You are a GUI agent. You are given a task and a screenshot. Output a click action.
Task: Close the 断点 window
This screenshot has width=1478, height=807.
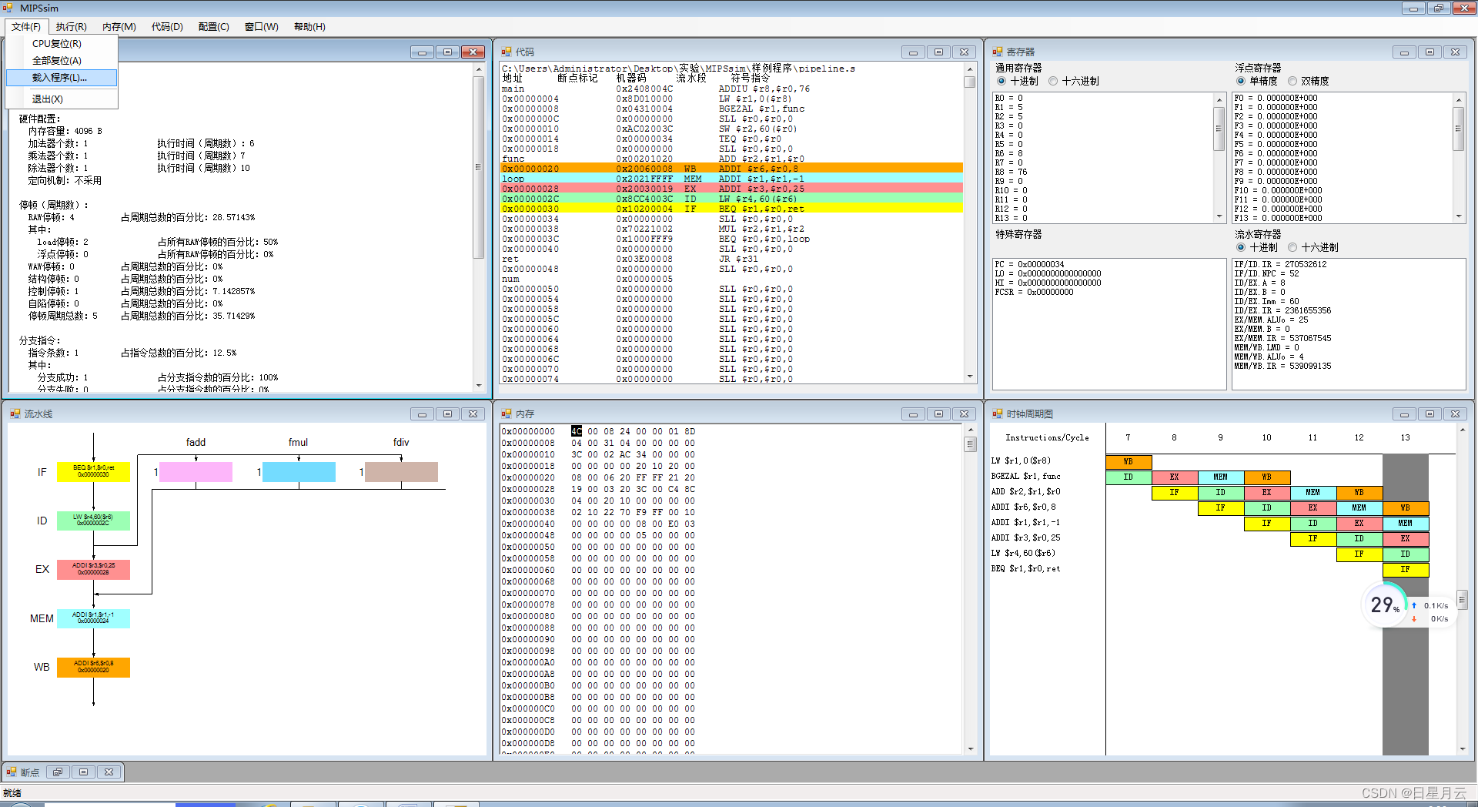[109, 772]
